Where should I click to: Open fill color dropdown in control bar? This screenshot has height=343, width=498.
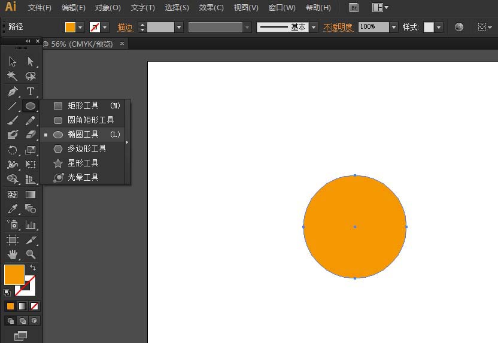coord(80,28)
